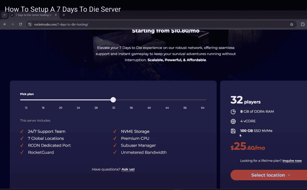Click the site information icon in address bar
This screenshot has width=307, height=190.
(x=30, y=24)
